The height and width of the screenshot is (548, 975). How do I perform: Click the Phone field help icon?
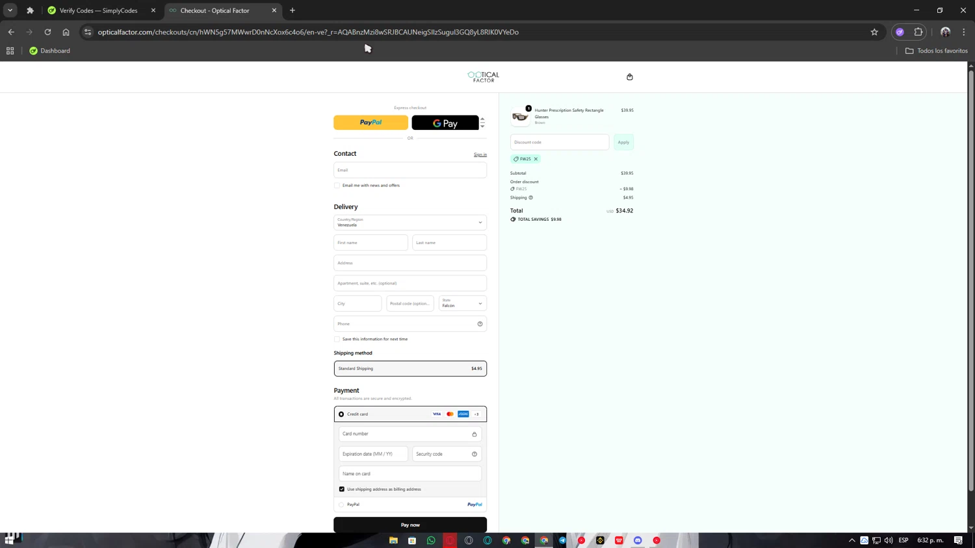(480, 324)
